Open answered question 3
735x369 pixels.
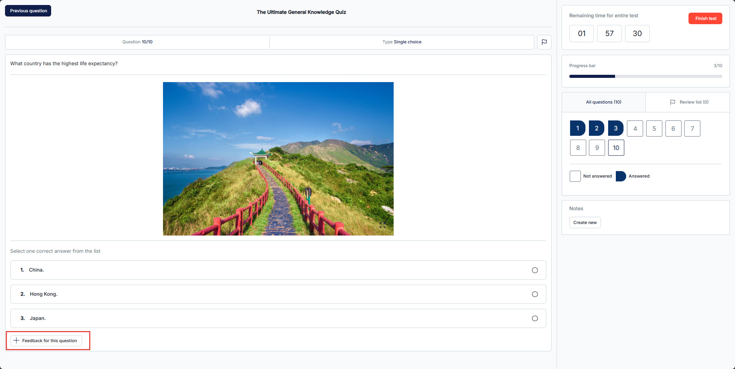[x=615, y=128]
